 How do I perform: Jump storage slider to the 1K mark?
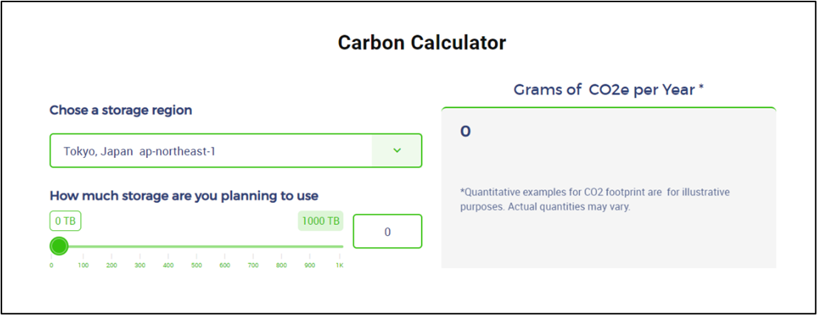340,246
